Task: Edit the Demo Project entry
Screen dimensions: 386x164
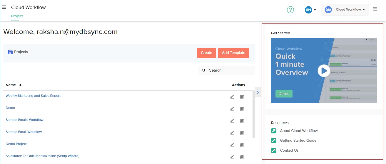Action: click(x=232, y=145)
